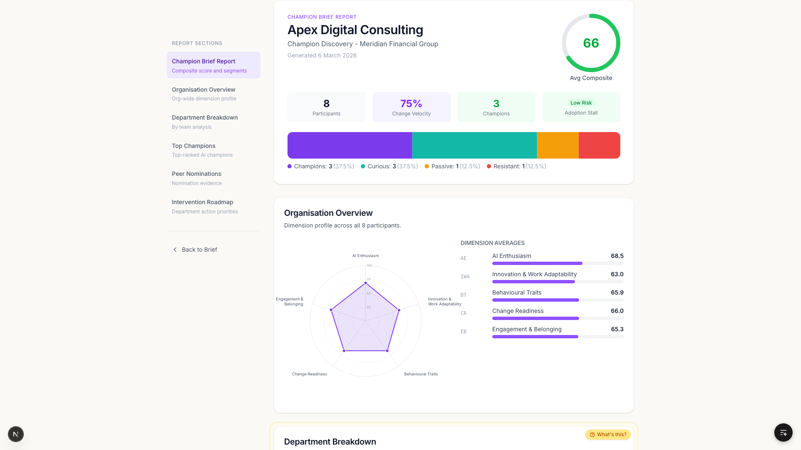The height and width of the screenshot is (450, 801).
Task: Jump to Department Breakdown section
Action: coord(213,122)
